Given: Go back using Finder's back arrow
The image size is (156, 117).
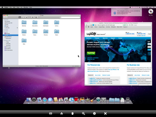Looking at the screenshot, I should click(5, 17).
